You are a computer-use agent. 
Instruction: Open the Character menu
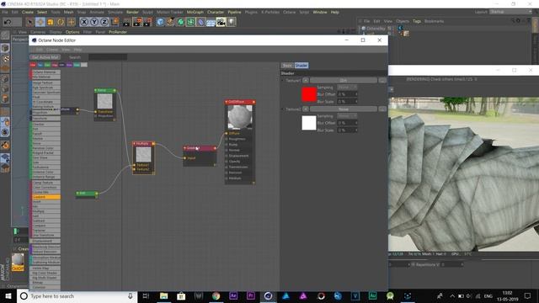216,12
